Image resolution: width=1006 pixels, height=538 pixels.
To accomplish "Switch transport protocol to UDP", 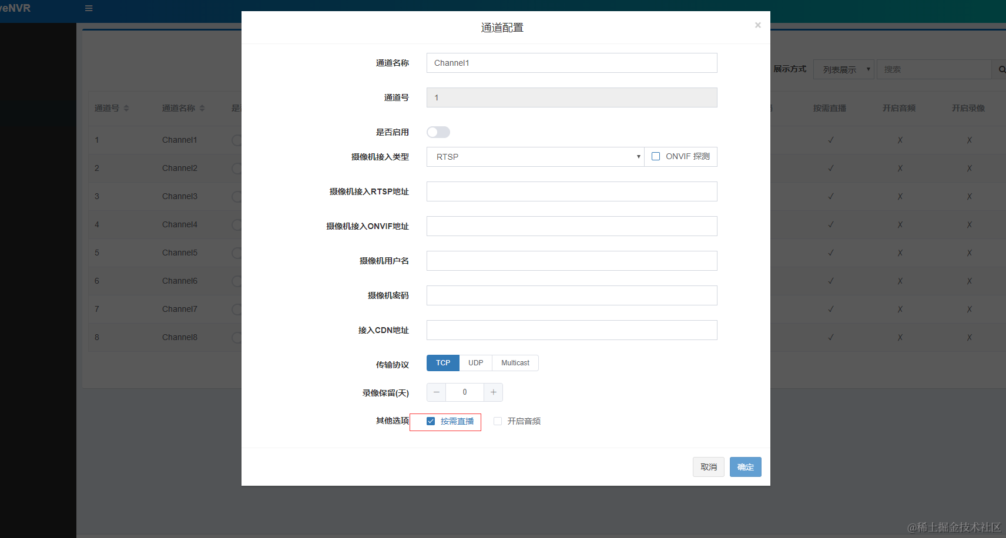I will (x=475, y=362).
